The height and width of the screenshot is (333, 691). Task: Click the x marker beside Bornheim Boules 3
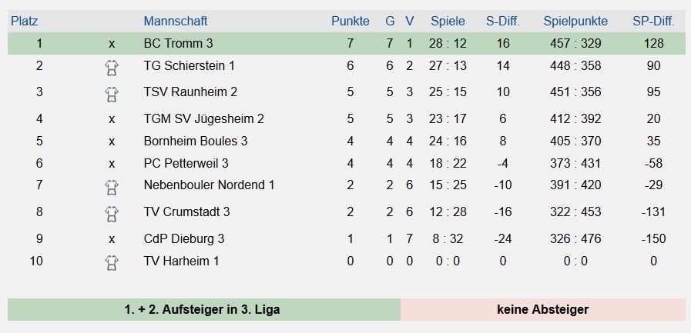[x=112, y=142]
